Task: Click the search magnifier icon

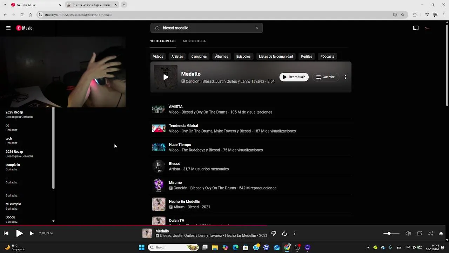Action: pyautogui.click(x=157, y=28)
